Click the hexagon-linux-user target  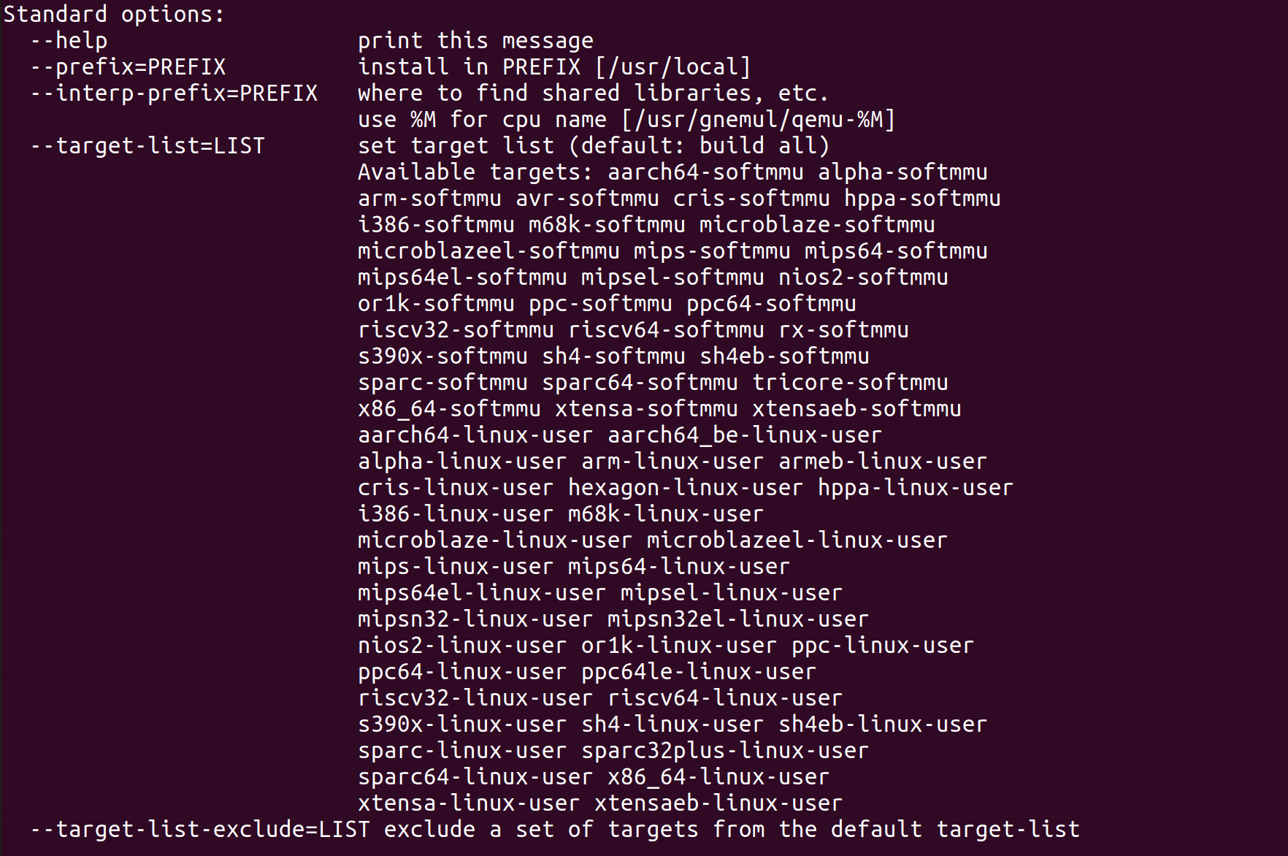[685, 488]
